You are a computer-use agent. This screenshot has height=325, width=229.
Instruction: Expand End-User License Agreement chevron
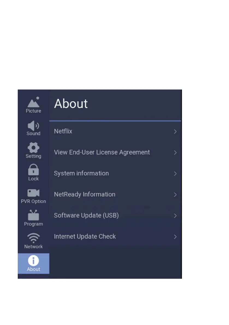pos(175,153)
